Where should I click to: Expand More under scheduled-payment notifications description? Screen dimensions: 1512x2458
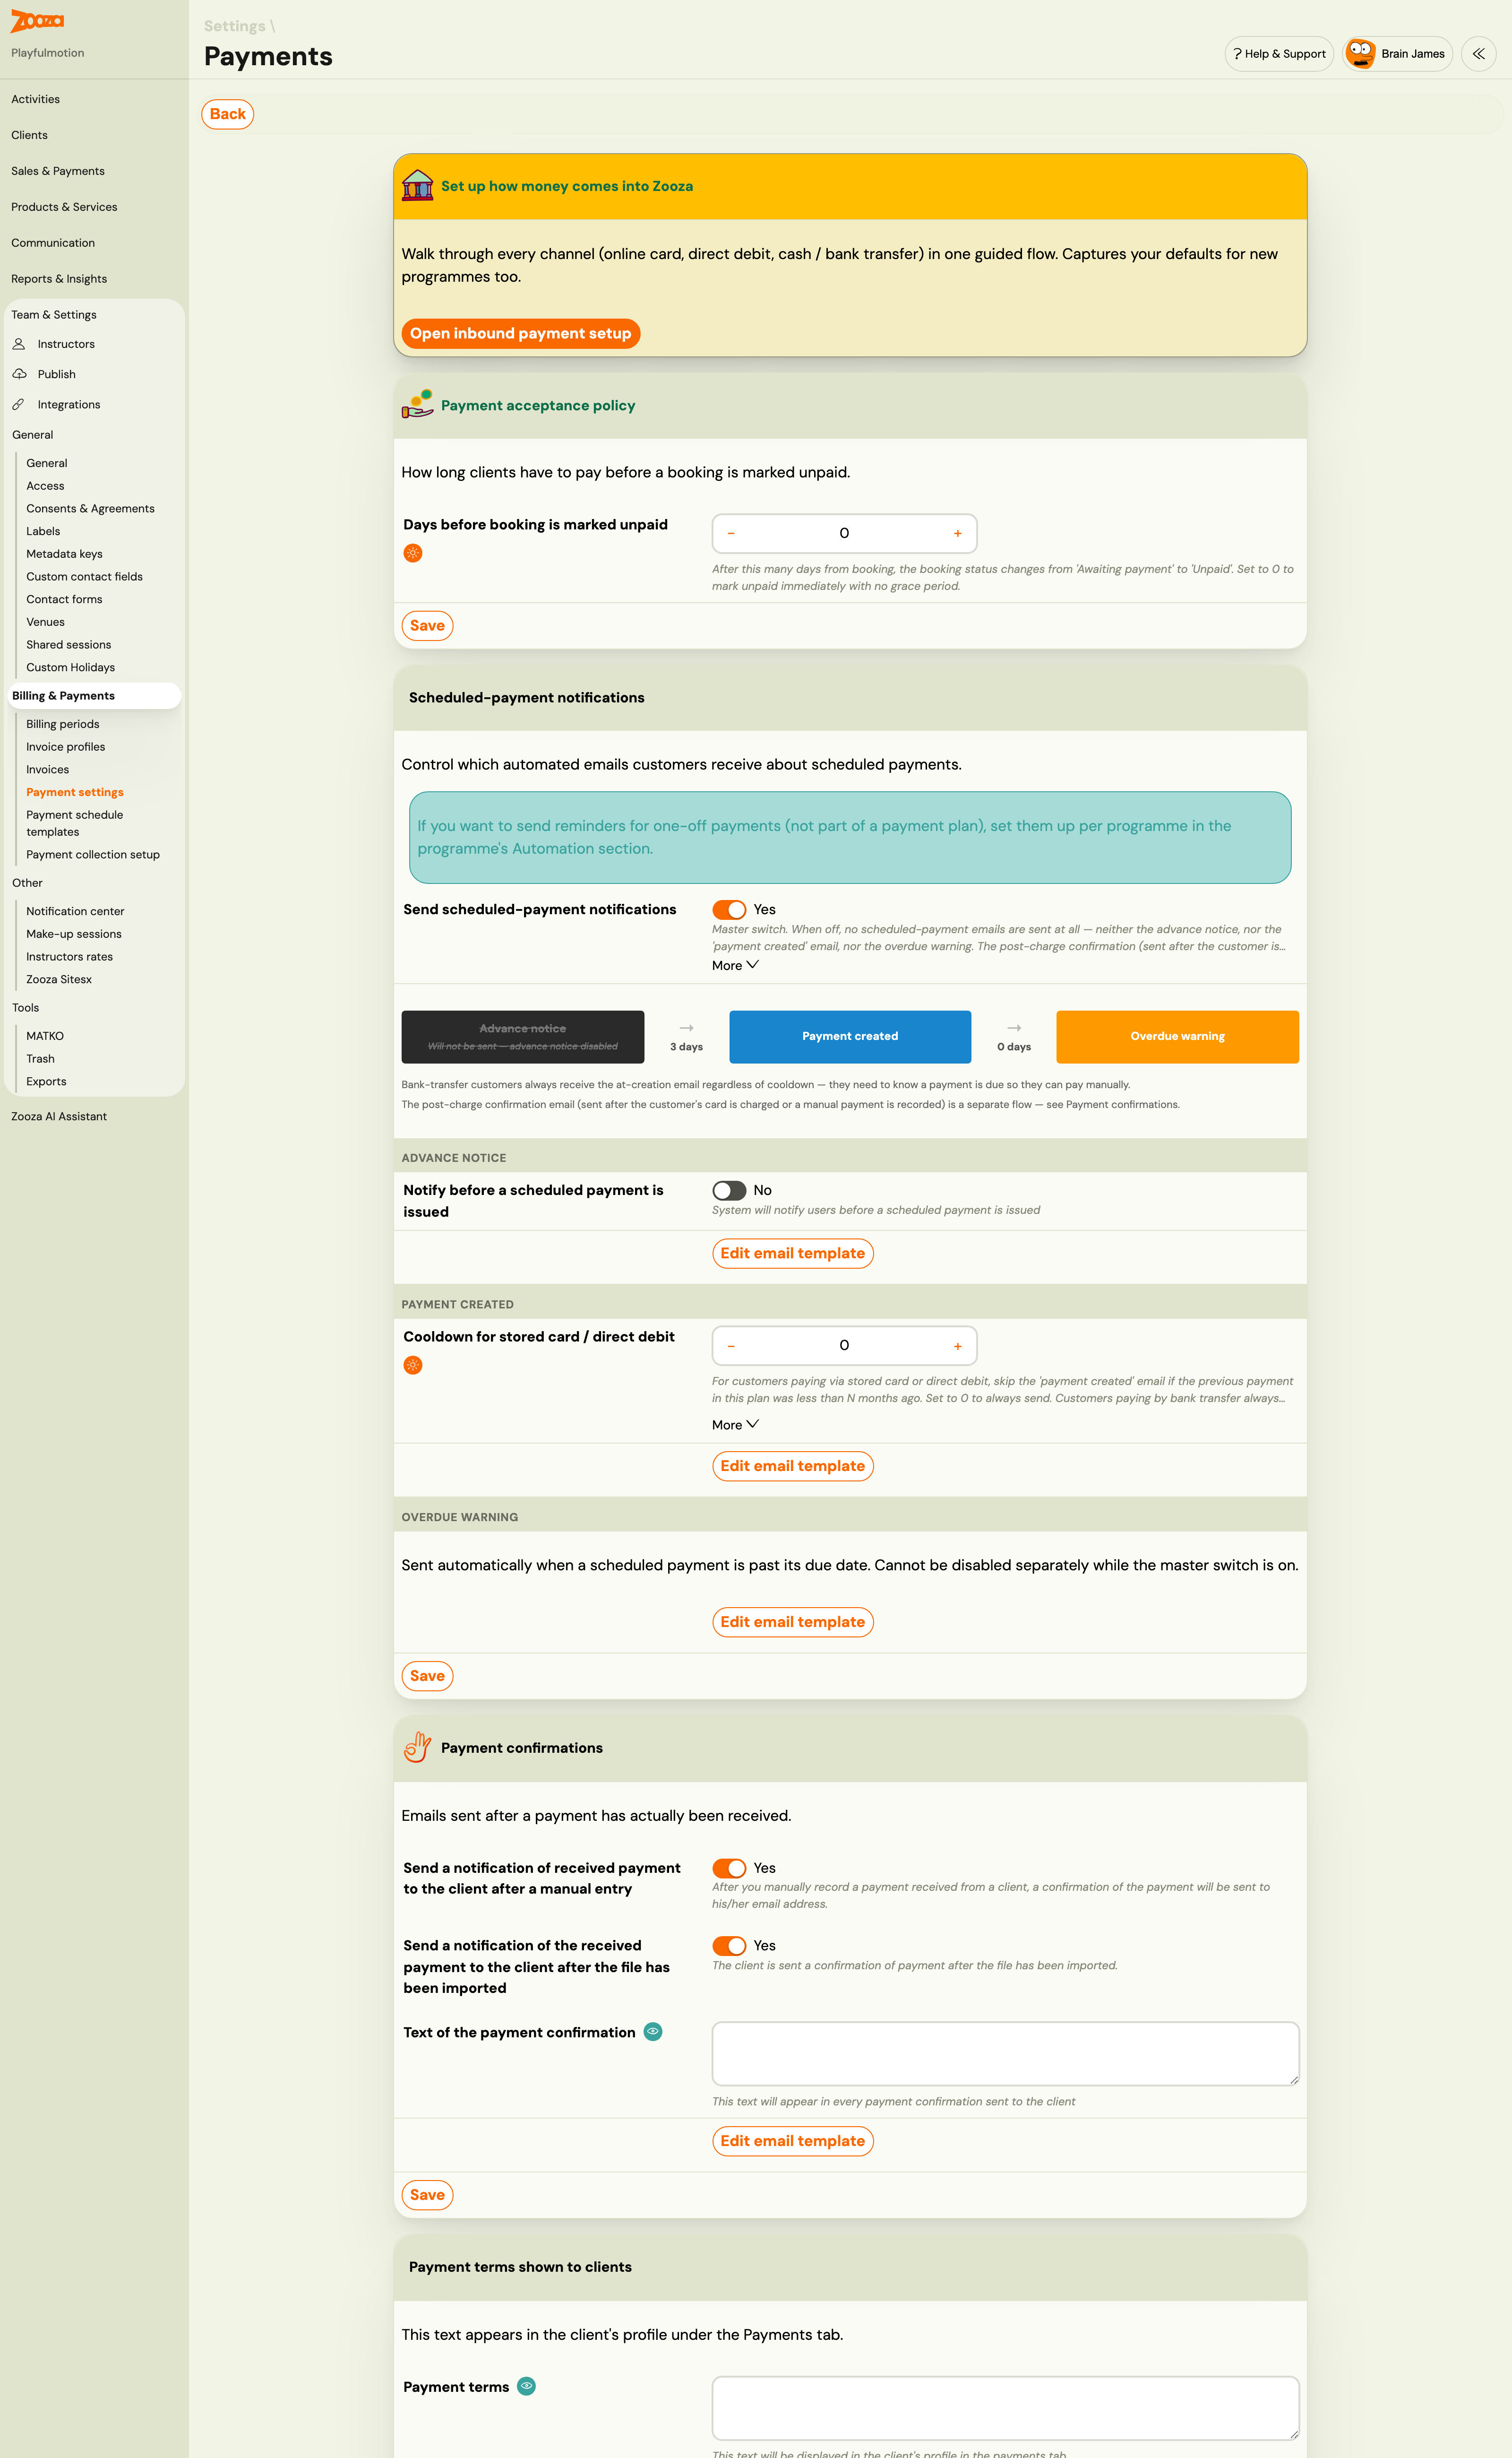[x=735, y=965]
